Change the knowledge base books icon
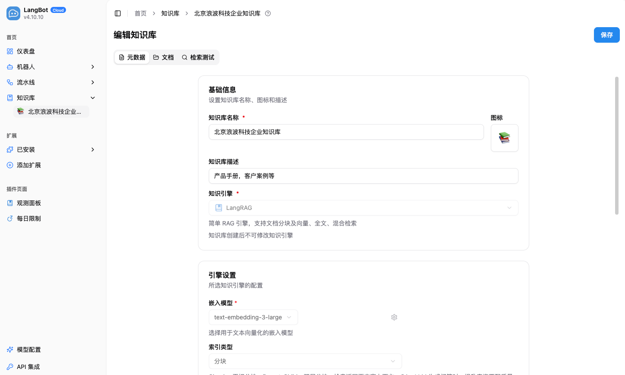625x375 pixels. (x=505, y=138)
